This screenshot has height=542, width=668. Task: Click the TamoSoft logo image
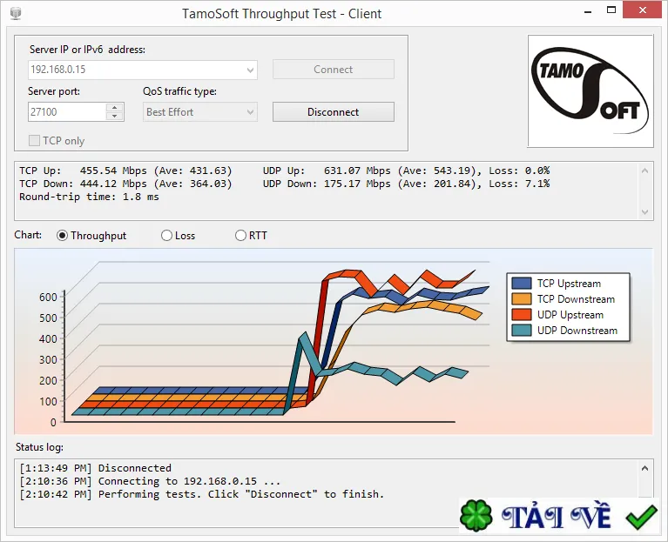590,91
